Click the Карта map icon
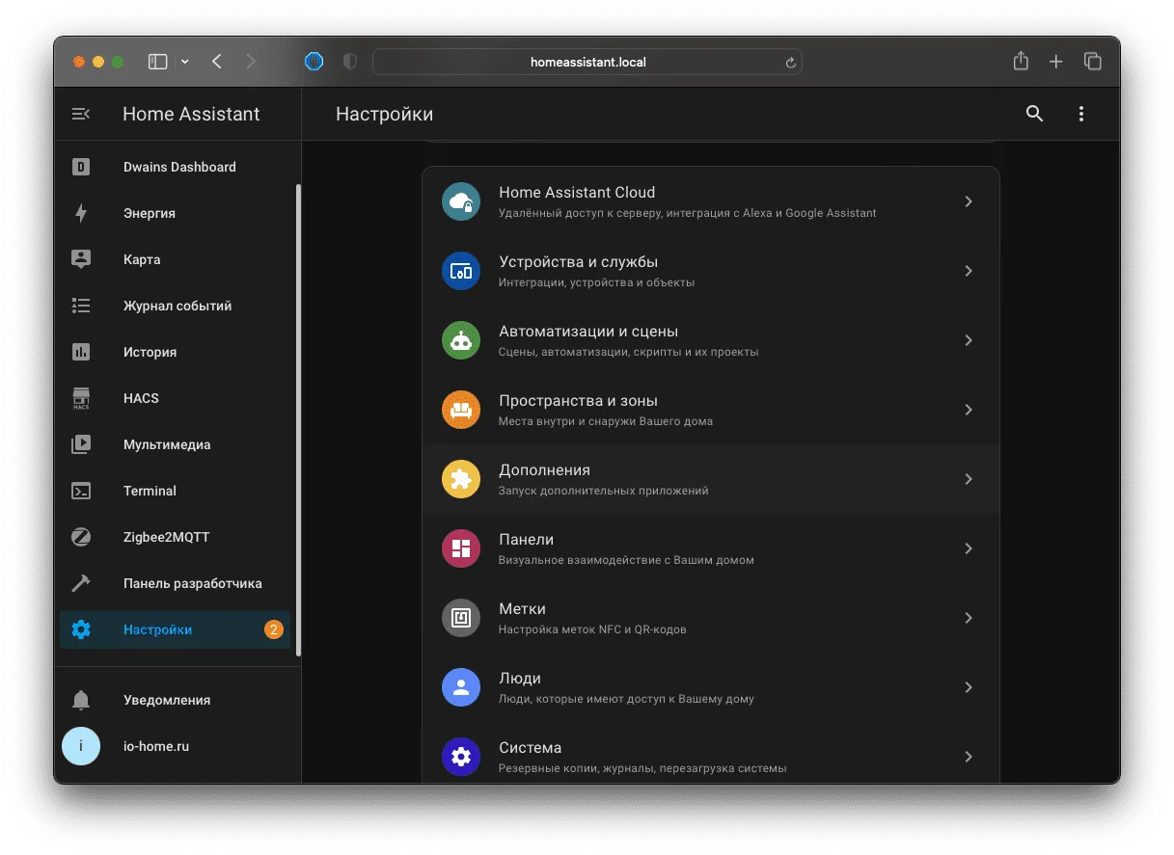Viewport: 1174px width, 855px height. [81, 259]
